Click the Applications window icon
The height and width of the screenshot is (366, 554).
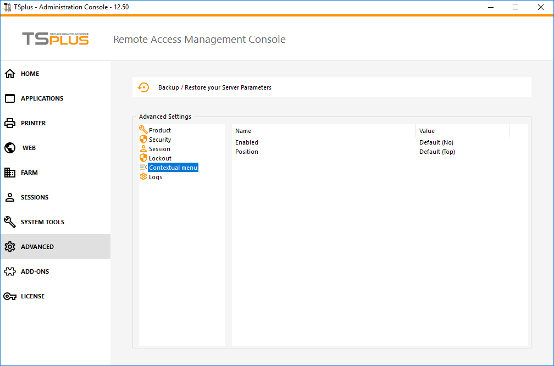10,98
